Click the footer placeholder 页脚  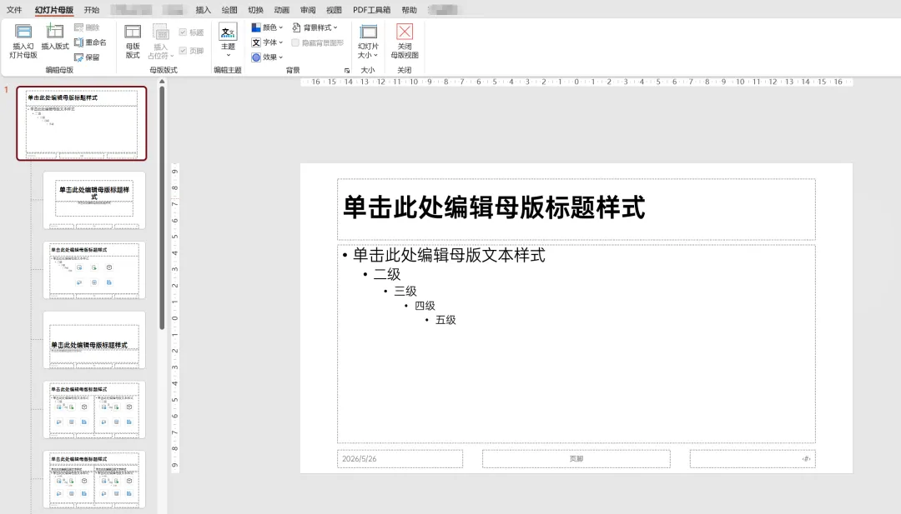pyautogui.click(x=576, y=459)
